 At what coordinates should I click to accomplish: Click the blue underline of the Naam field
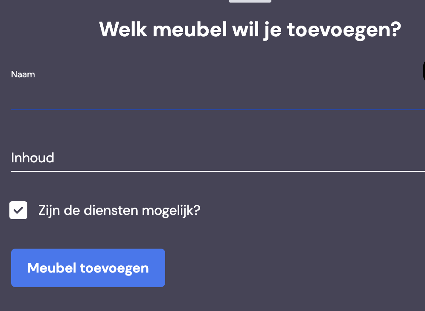(218, 110)
